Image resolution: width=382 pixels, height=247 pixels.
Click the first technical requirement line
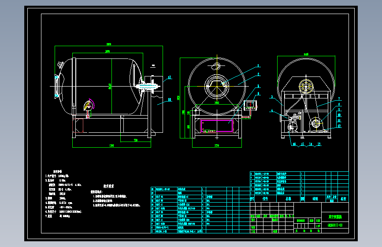(x=110, y=196)
